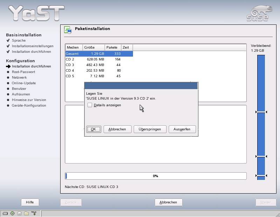Click the Geräte-Konfiguration step
Image resolution: width=280 pixels, height=217 pixels.
click(29, 106)
